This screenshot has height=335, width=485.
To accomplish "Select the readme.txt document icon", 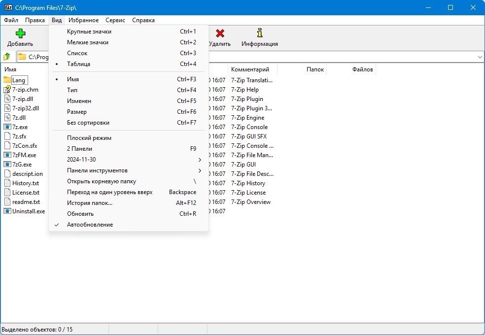I will (7, 202).
